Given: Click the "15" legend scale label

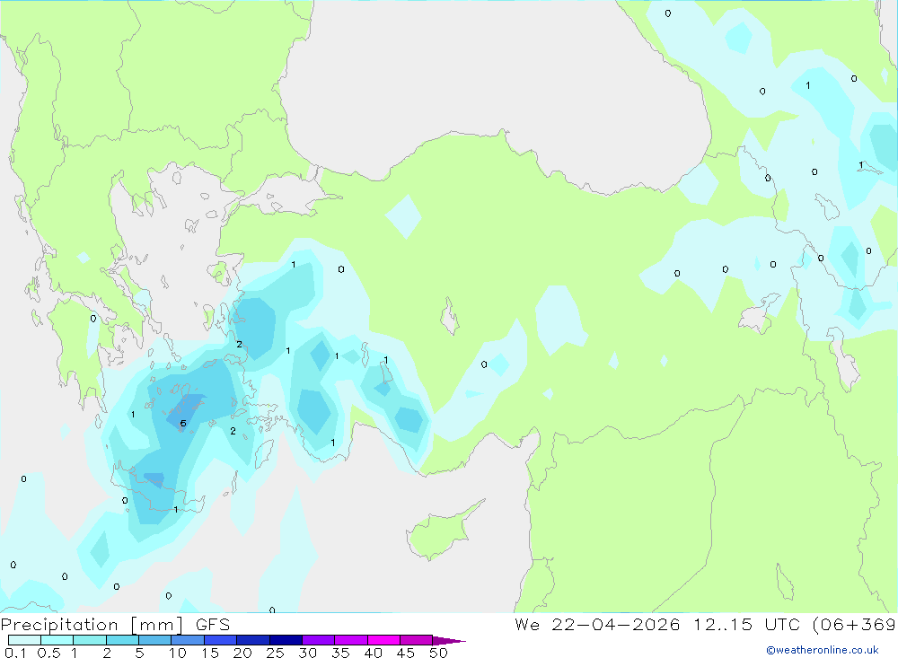Looking at the screenshot, I should tap(210, 653).
